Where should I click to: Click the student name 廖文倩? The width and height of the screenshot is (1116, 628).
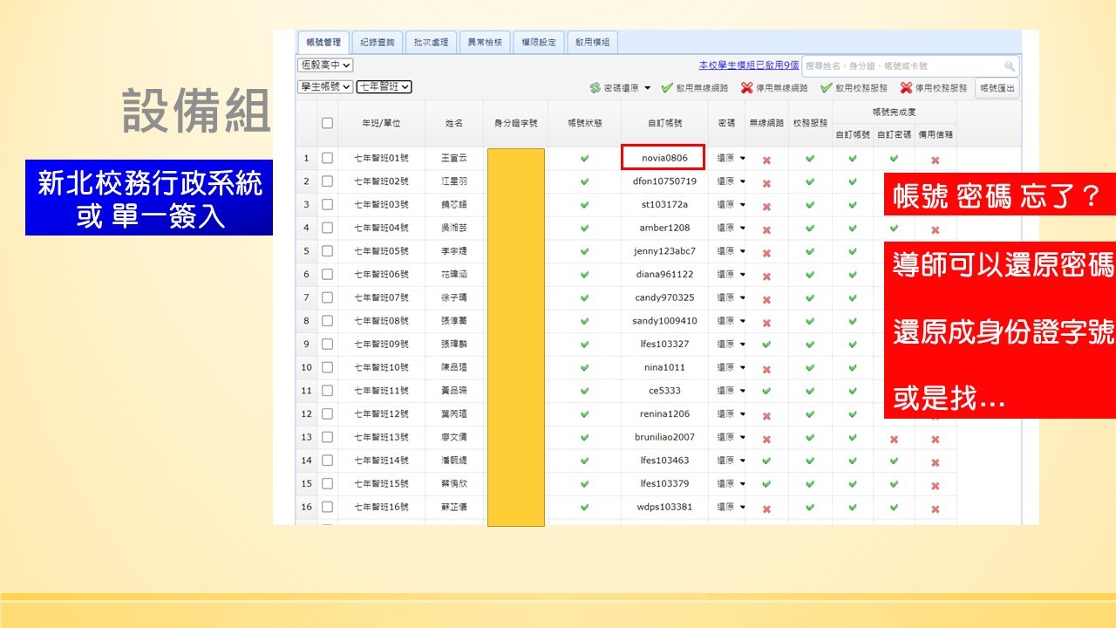(454, 437)
